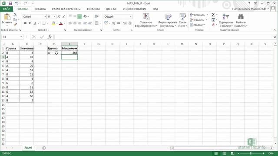Click the Increase Decimal icon
This screenshot has width=278, height=156.
pyautogui.click(x=125, y=23)
